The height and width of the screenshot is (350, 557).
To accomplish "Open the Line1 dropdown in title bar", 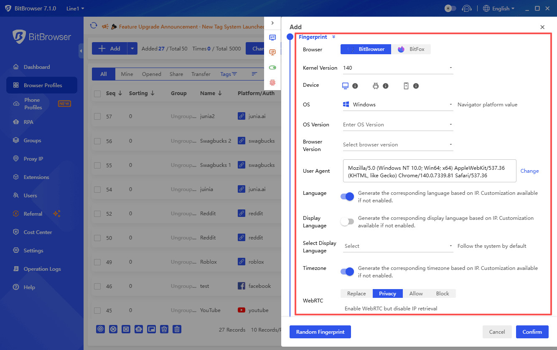I will coord(75,8).
